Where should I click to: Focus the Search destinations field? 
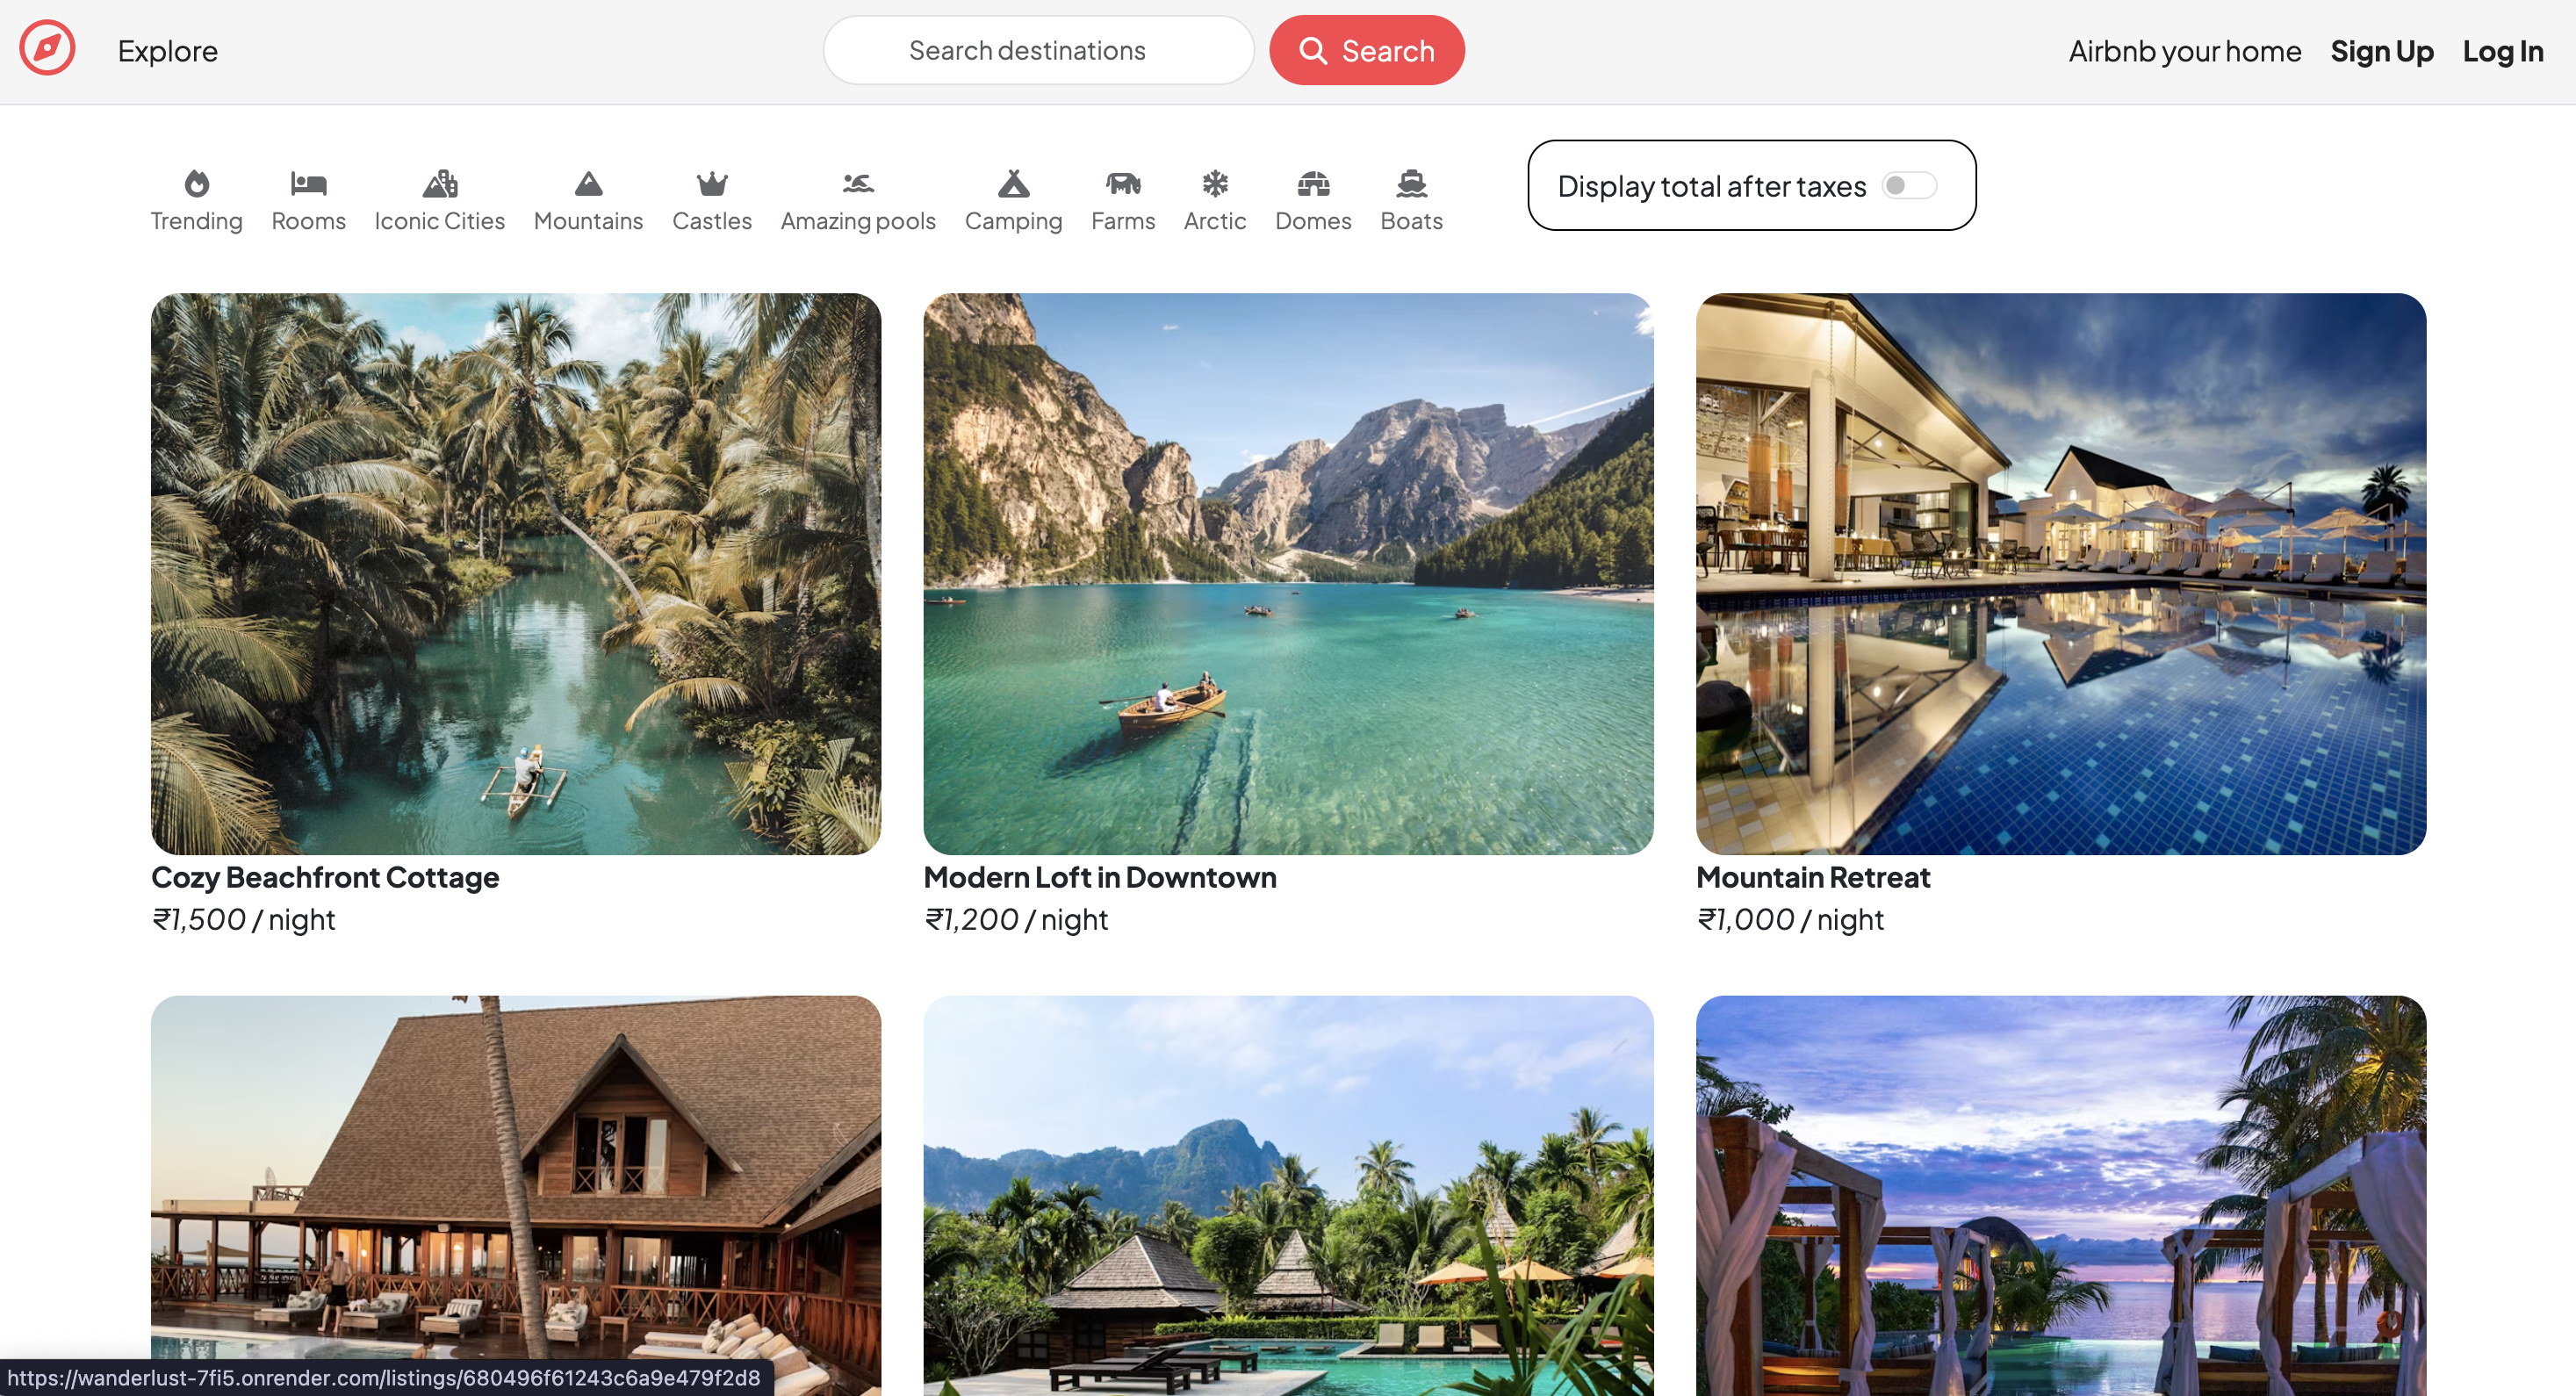pyautogui.click(x=1038, y=50)
